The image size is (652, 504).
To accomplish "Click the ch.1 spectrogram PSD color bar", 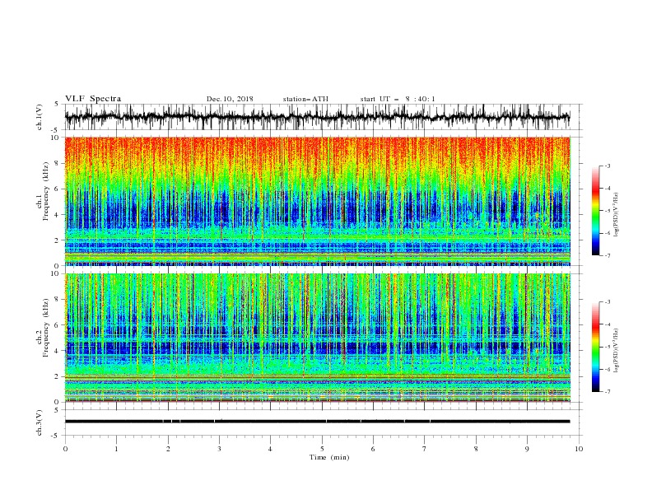I will (596, 211).
